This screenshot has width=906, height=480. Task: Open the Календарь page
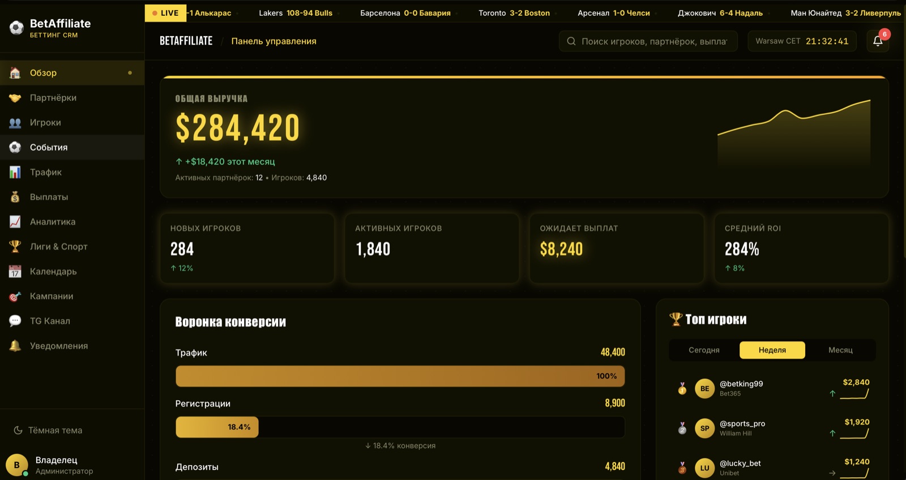[72, 271]
